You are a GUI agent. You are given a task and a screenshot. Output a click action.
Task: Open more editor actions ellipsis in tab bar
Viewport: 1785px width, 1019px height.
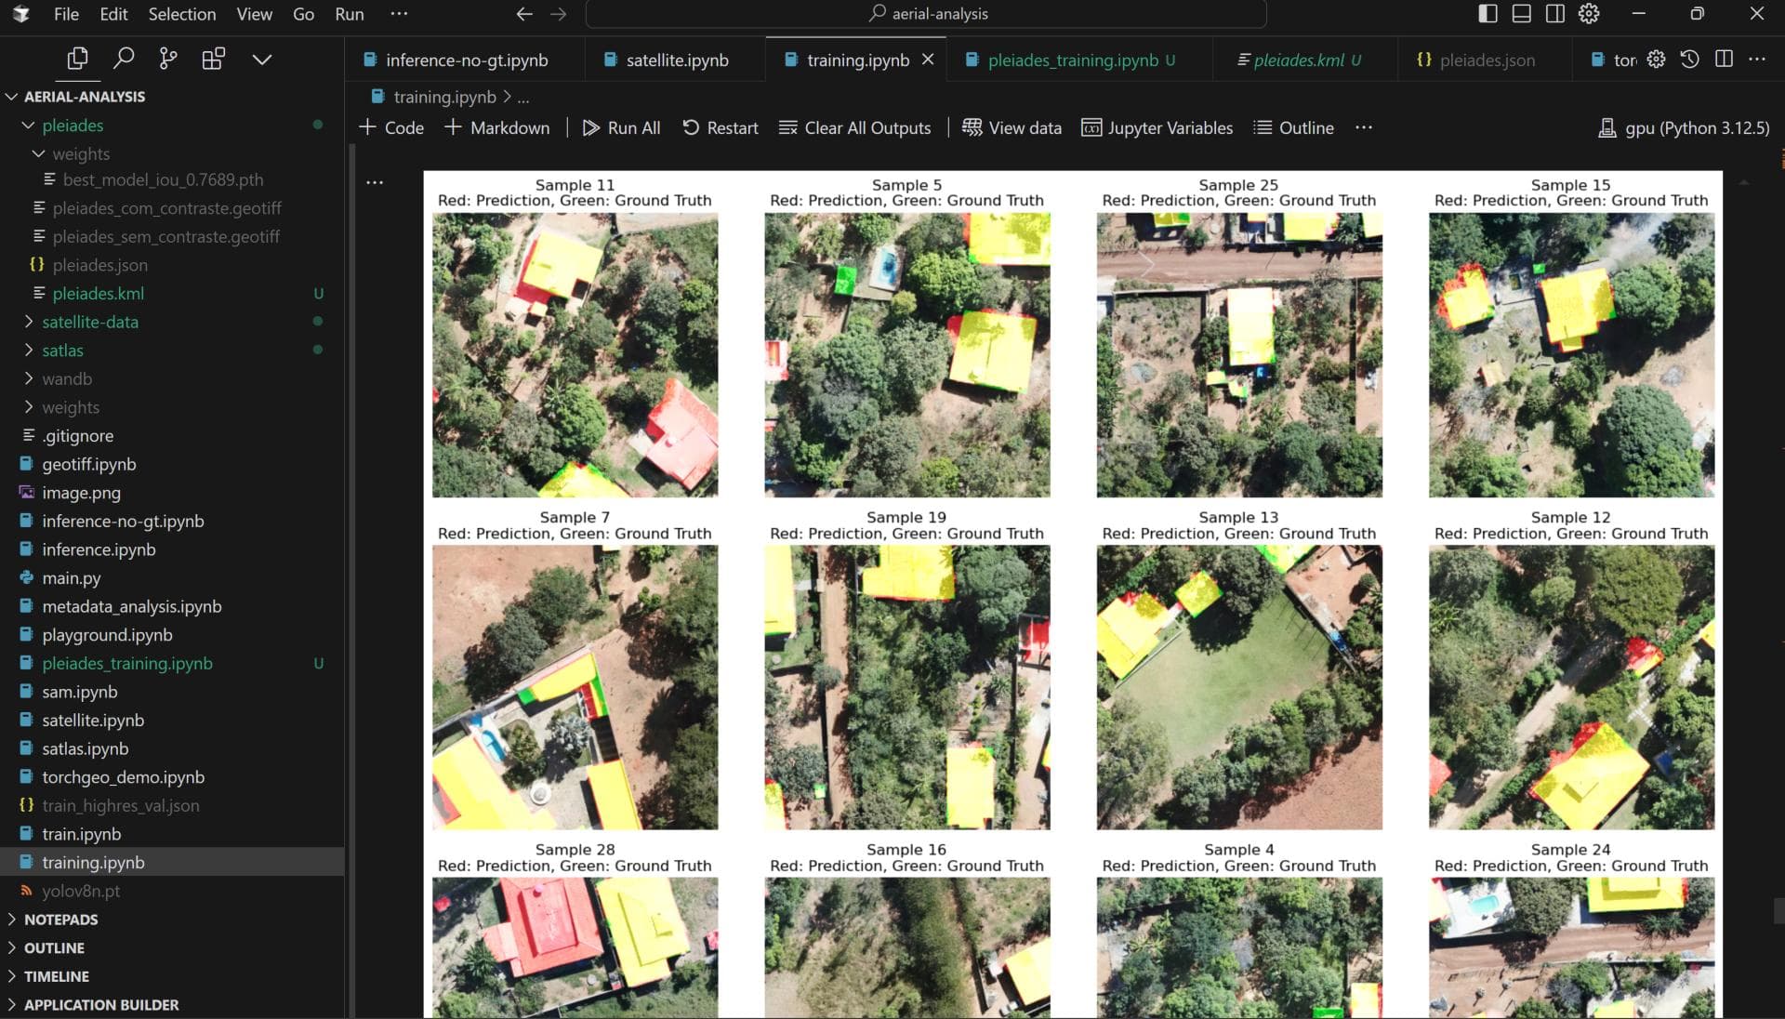pos(1757,60)
